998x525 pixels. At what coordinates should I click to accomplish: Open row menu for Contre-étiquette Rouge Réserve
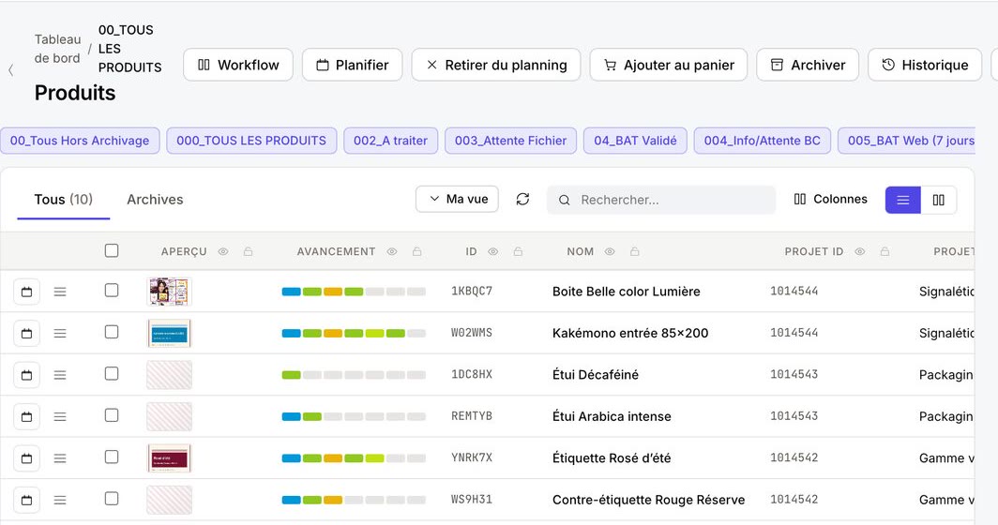pos(60,500)
